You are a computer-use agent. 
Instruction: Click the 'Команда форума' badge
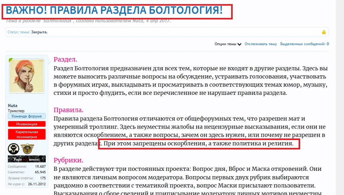[27, 116]
